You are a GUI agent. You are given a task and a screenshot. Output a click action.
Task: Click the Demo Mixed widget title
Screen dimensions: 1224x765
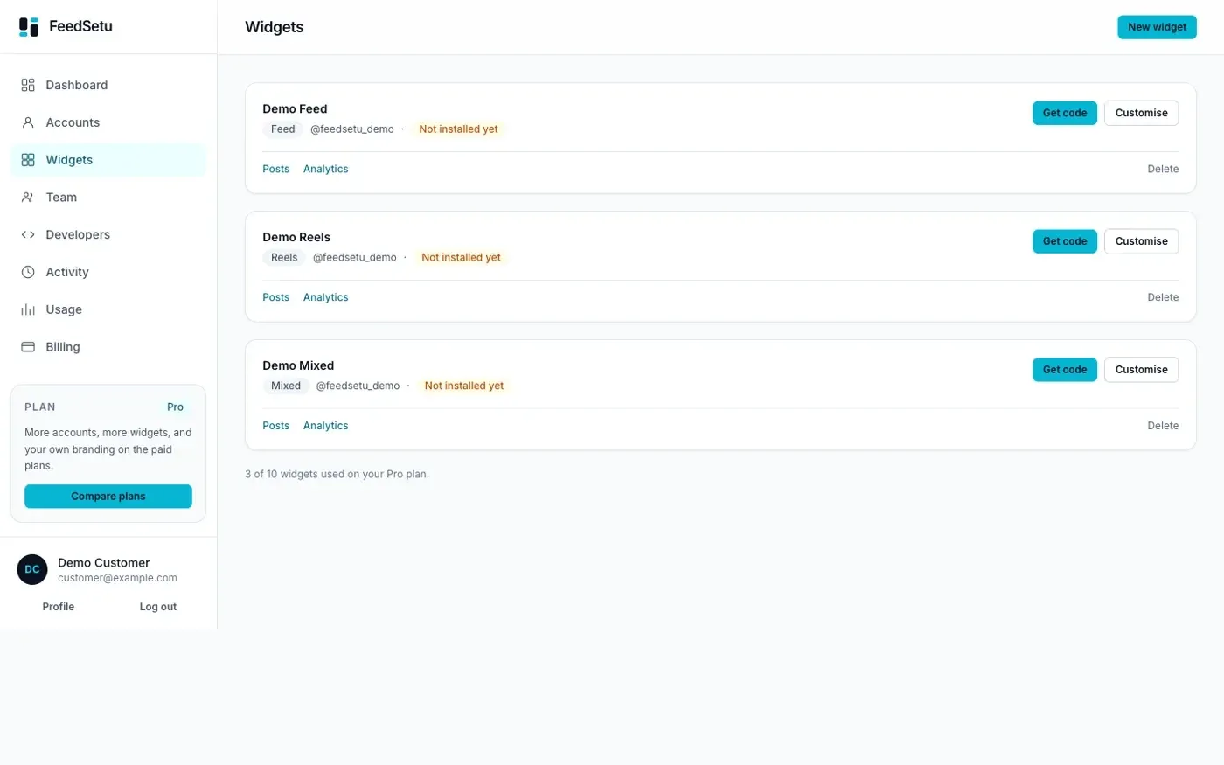(298, 365)
